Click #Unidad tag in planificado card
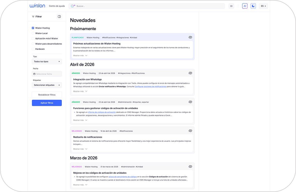296x192 pixels. pyautogui.click(x=133, y=38)
